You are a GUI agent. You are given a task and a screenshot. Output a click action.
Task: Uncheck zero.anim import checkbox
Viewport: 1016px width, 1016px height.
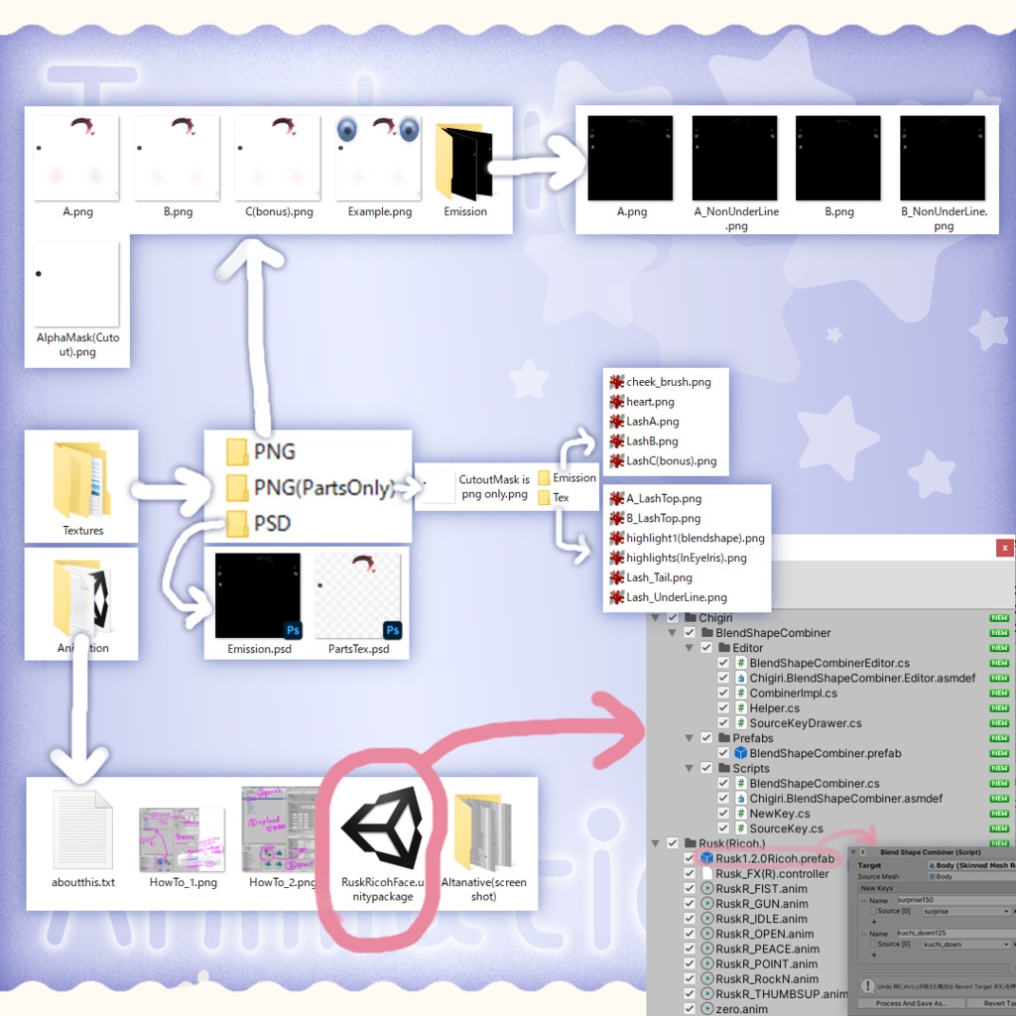click(x=690, y=1009)
